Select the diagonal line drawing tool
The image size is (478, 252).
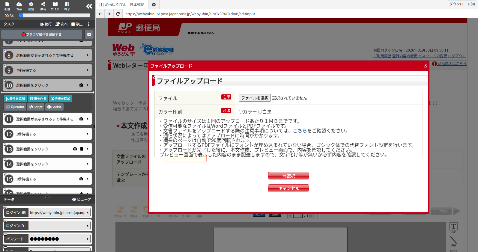click(x=453, y=241)
